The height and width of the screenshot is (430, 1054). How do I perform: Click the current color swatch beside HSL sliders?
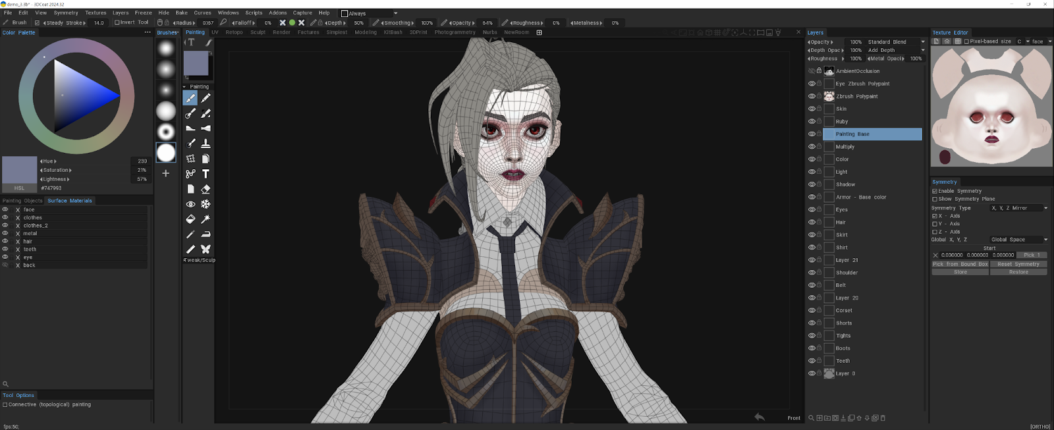click(x=19, y=169)
